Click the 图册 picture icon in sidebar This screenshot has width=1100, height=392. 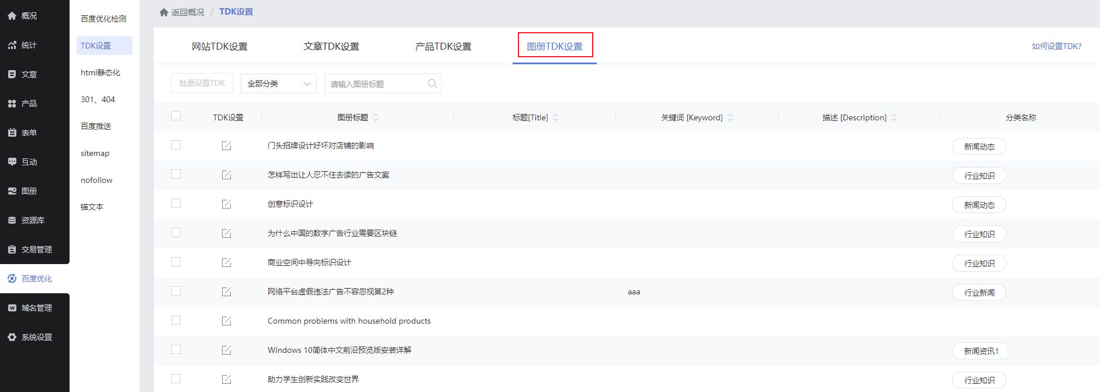coord(12,191)
